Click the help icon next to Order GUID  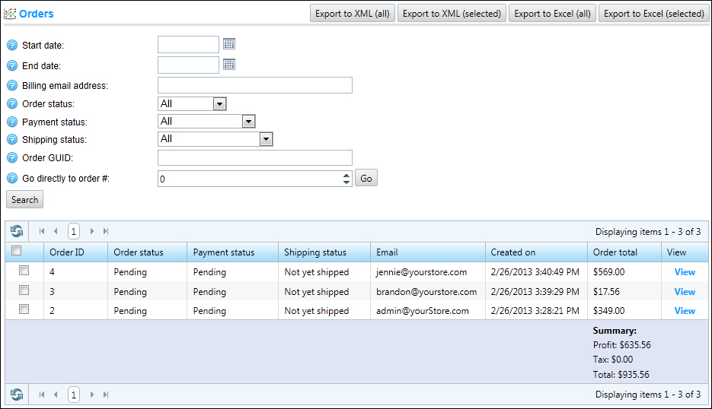12,157
